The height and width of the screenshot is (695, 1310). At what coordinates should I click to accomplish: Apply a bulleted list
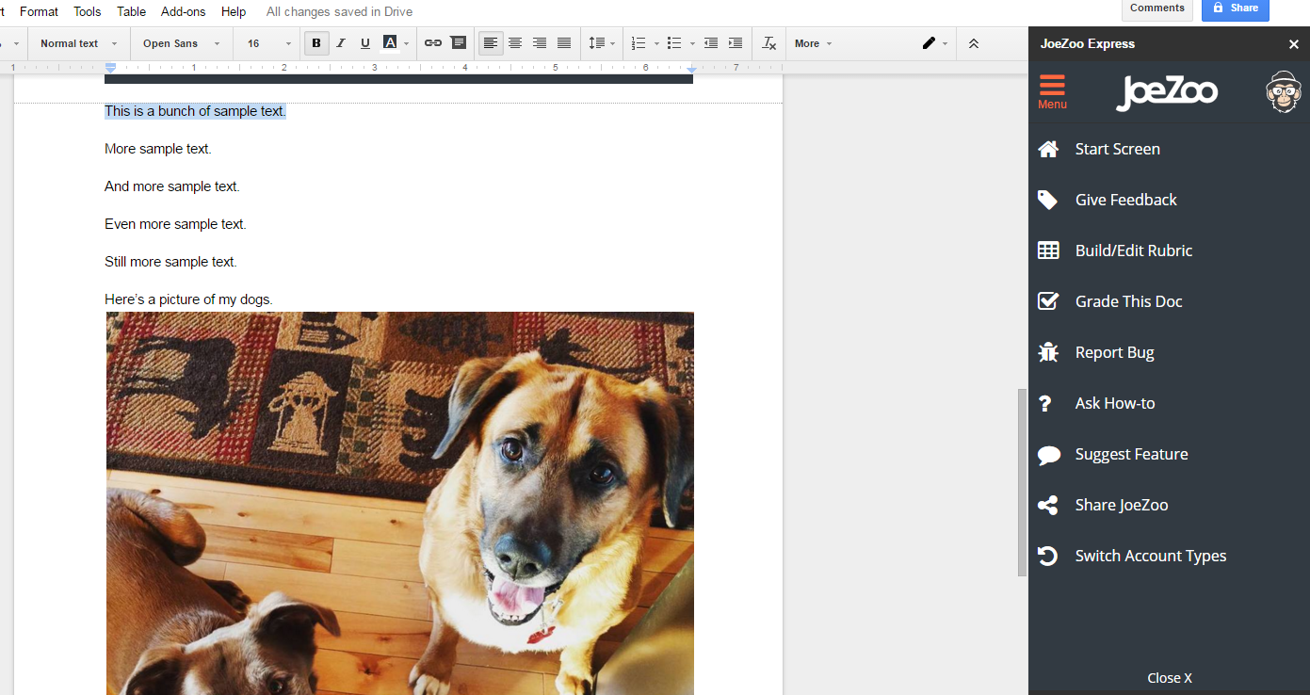674,43
